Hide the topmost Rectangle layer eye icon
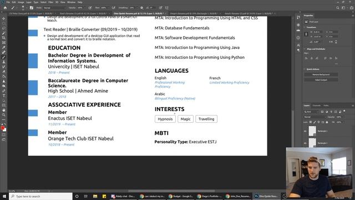 [305, 131]
